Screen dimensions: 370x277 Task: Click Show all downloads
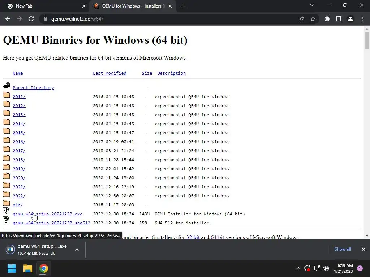(x=343, y=249)
